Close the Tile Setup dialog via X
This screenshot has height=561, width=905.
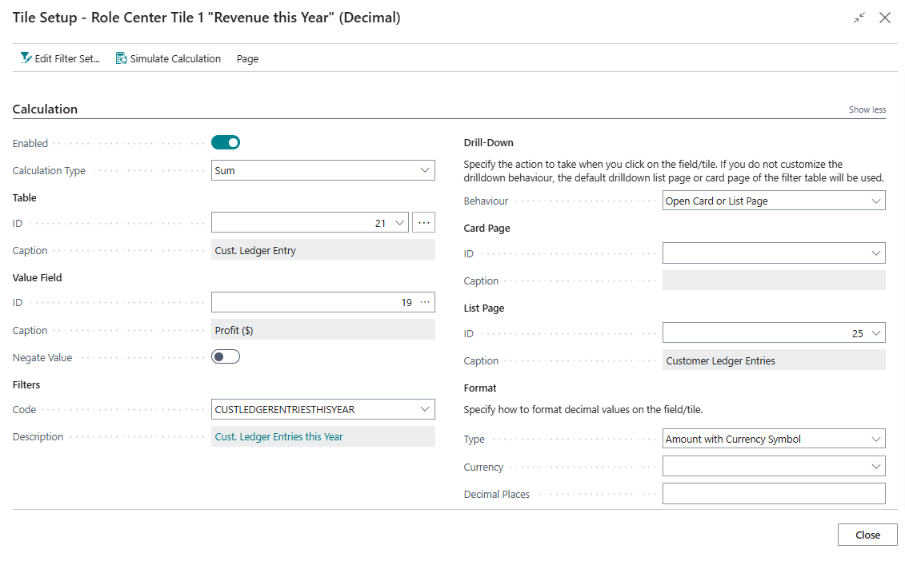pyautogui.click(x=885, y=18)
